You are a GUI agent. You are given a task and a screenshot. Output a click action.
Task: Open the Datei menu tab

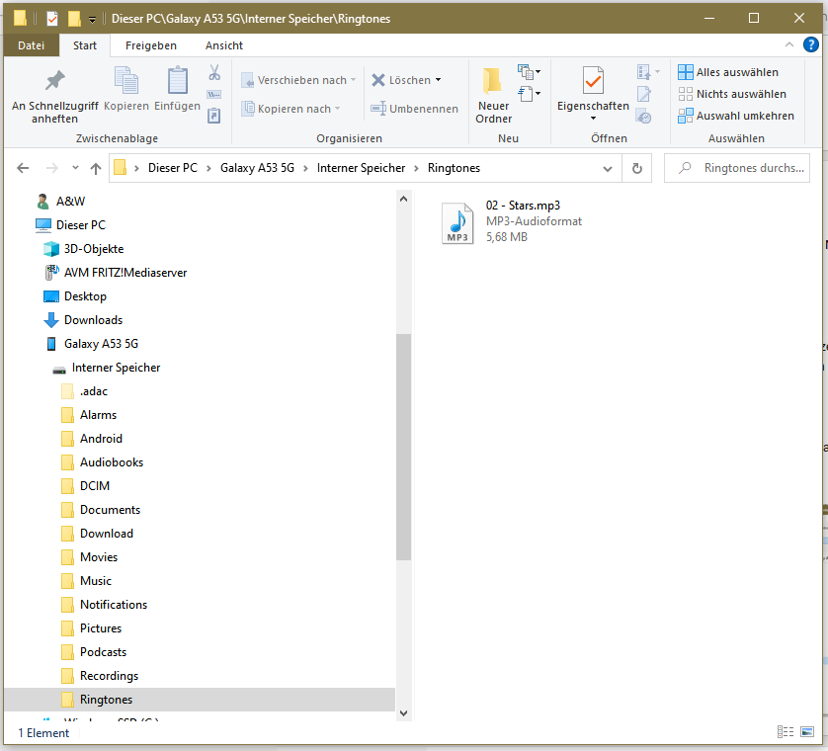32,45
